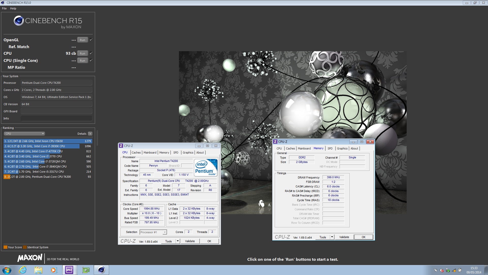
Task: Switch to Mainboard tab in right CPU-Z window
Action: [304, 148]
